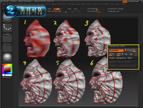Click the Load Alpha button
This screenshot has width=143, height=108.
coord(7,34)
